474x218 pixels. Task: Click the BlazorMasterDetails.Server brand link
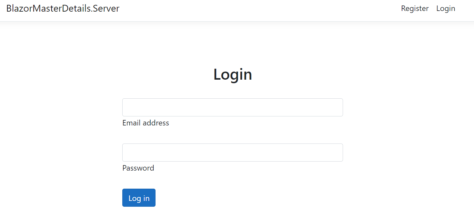click(63, 8)
